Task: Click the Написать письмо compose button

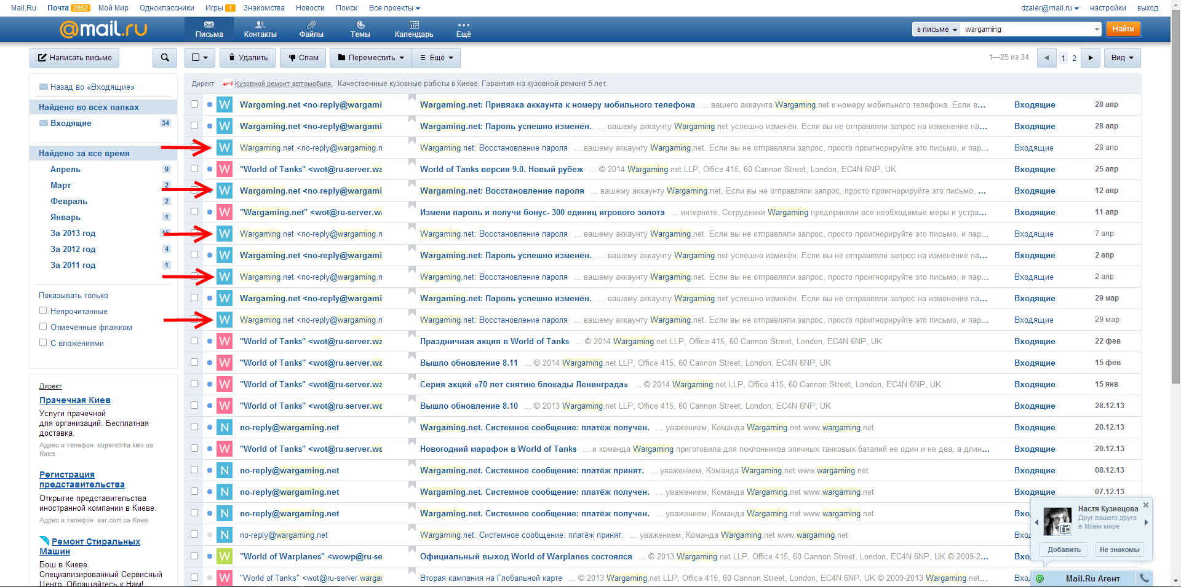Action: (74, 58)
